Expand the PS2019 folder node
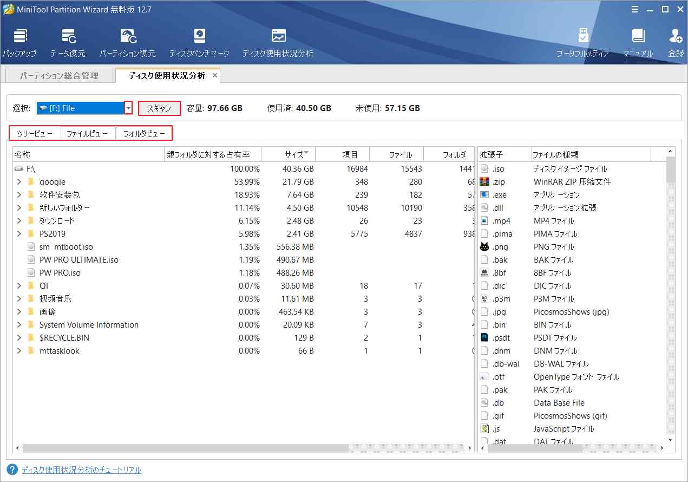The width and height of the screenshot is (688, 482). [x=19, y=234]
